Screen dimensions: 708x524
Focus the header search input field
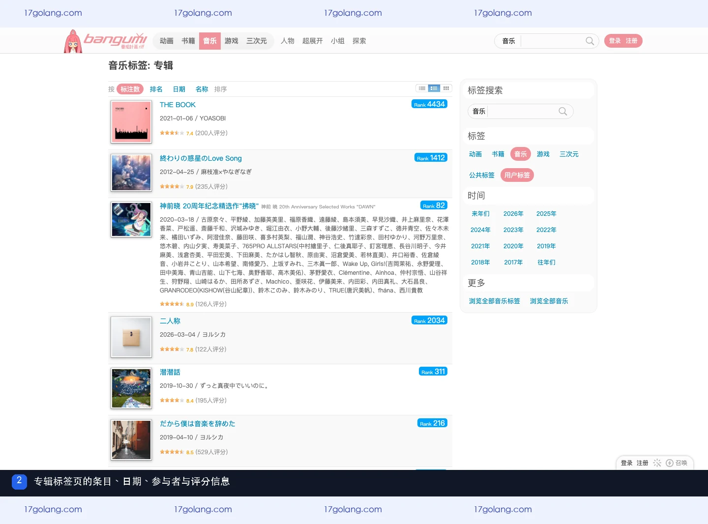[x=553, y=41]
